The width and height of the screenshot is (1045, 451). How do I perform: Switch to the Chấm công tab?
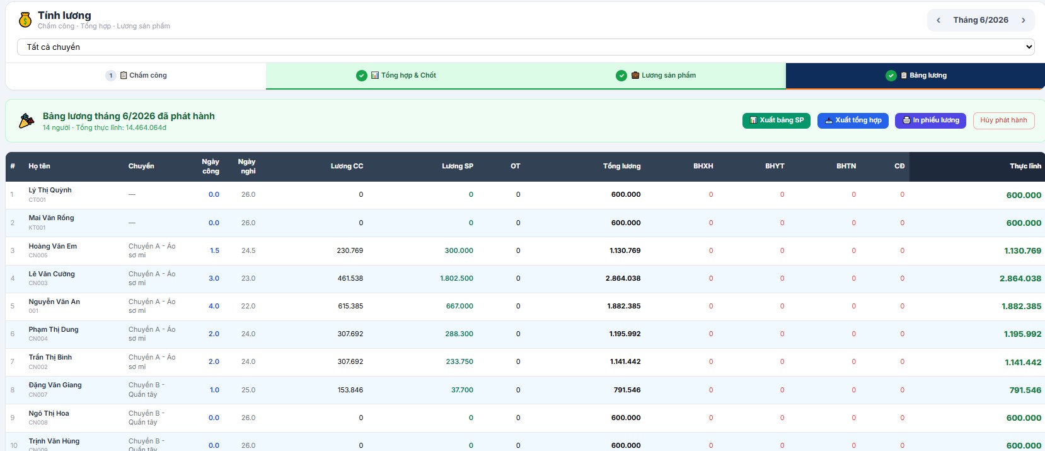click(x=136, y=76)
